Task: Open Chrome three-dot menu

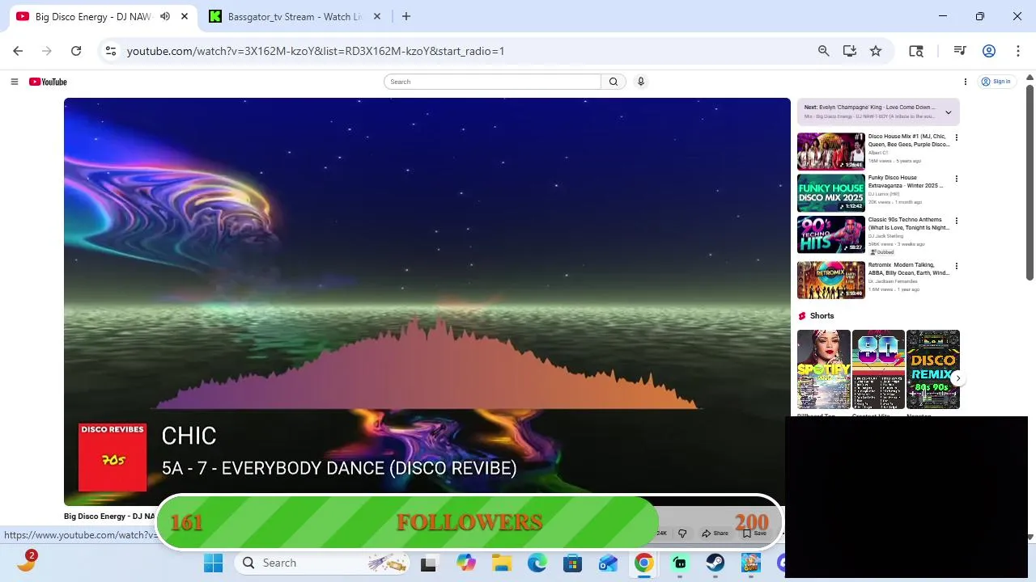Action: pos(1017,51)
